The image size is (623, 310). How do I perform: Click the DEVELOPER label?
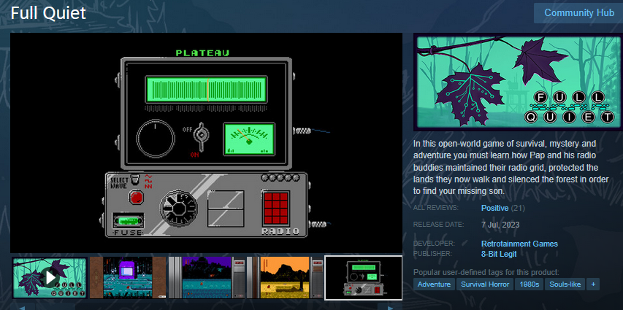click(x=434, y=244)
